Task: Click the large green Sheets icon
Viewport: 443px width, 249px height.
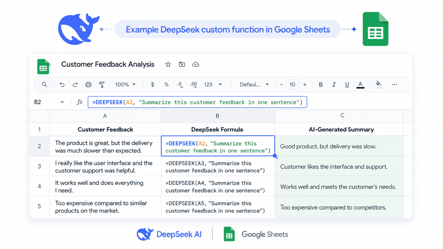Action: coord(375,29)
